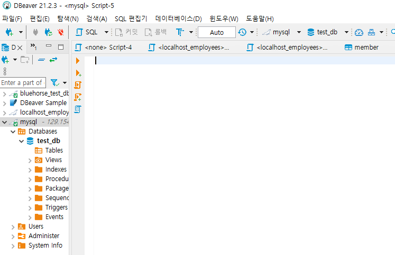Viewport: 395px width, 255px height.
Task: Maximize the navigator panel
Action: pos(61,47)
